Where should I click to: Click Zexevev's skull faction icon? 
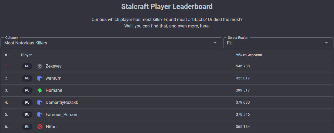point(40,66)
